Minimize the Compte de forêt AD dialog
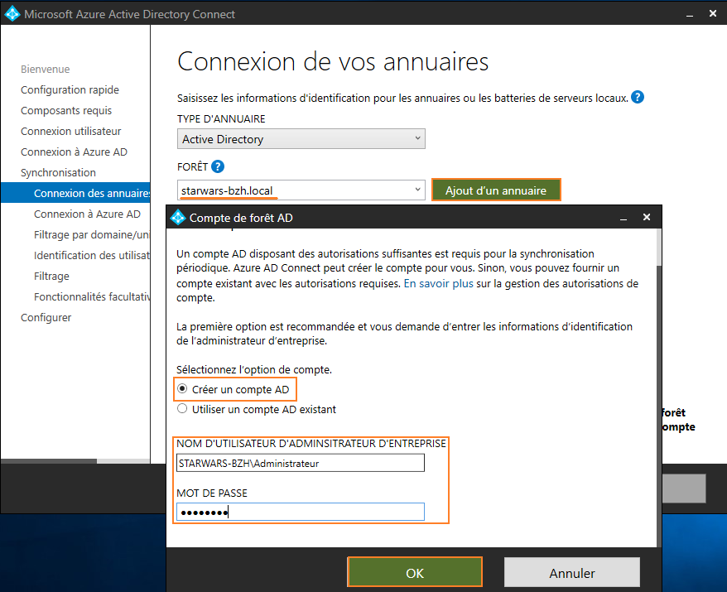 (x=623, y=218)
